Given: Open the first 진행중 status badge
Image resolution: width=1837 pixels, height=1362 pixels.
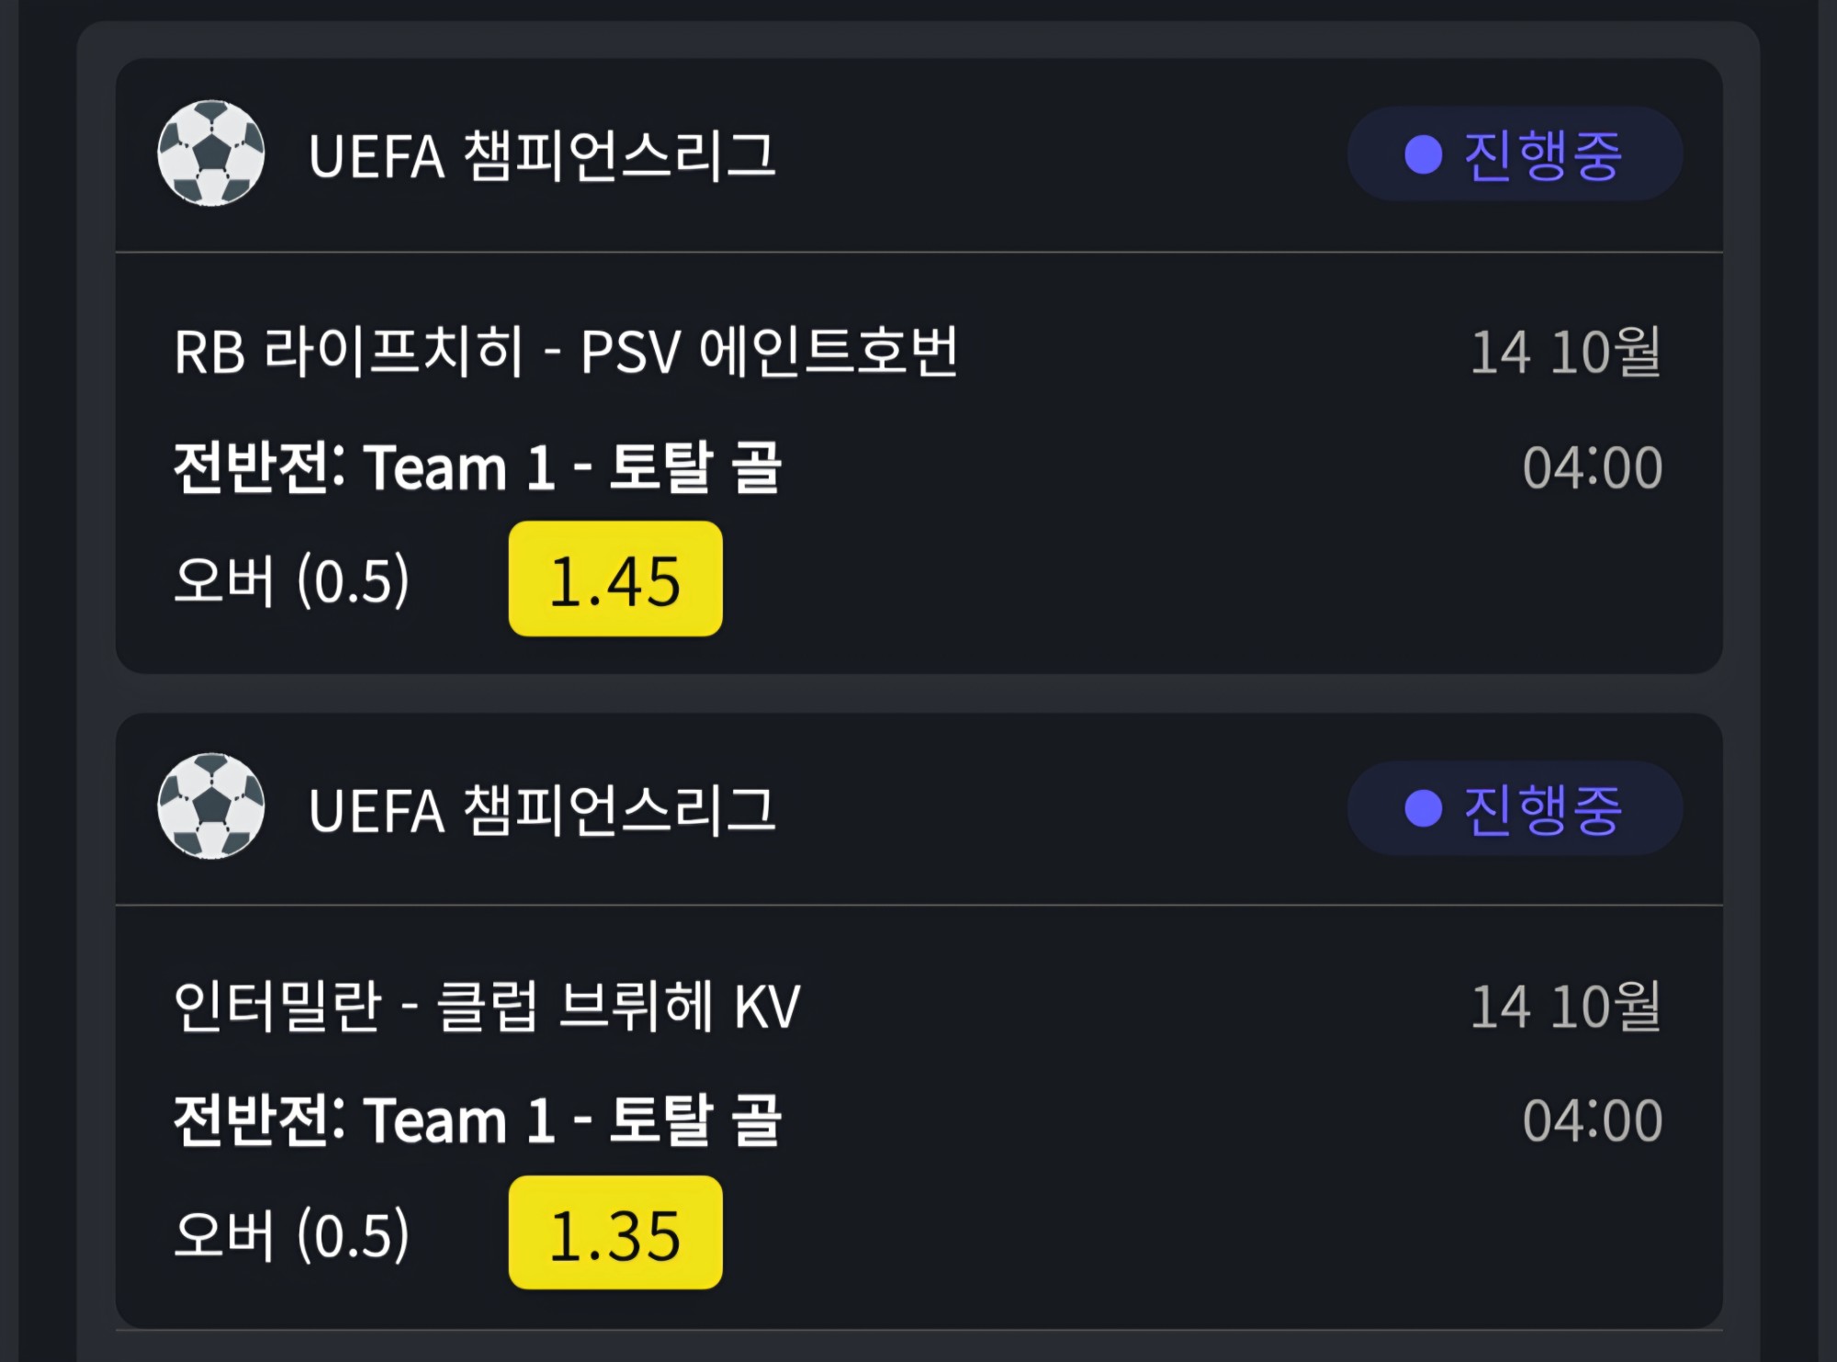Looking at the screenshot, I should [x=1515, y=154].
